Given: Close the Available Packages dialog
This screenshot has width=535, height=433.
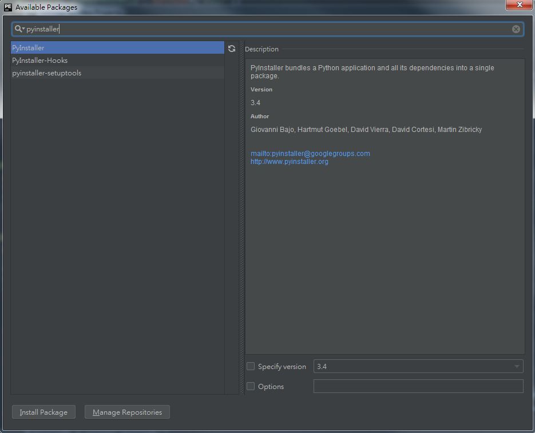Looking at the screenshot, I should point(520,5).
